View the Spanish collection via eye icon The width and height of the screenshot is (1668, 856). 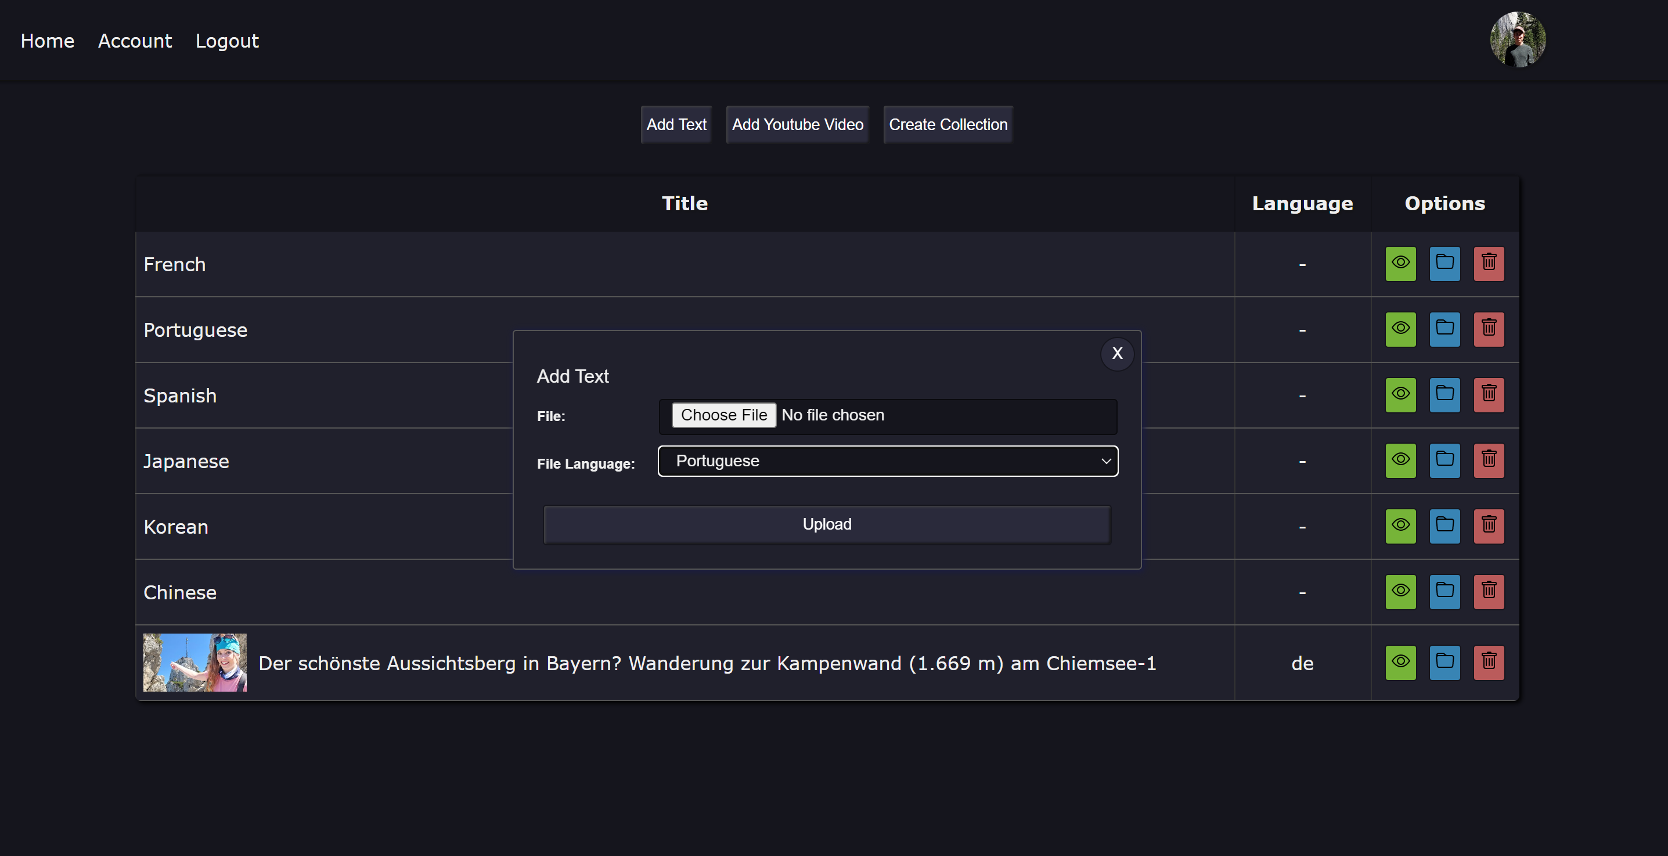point(1400,395)
